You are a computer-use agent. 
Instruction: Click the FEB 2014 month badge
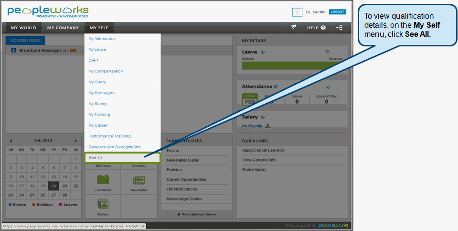coord(250,99)
